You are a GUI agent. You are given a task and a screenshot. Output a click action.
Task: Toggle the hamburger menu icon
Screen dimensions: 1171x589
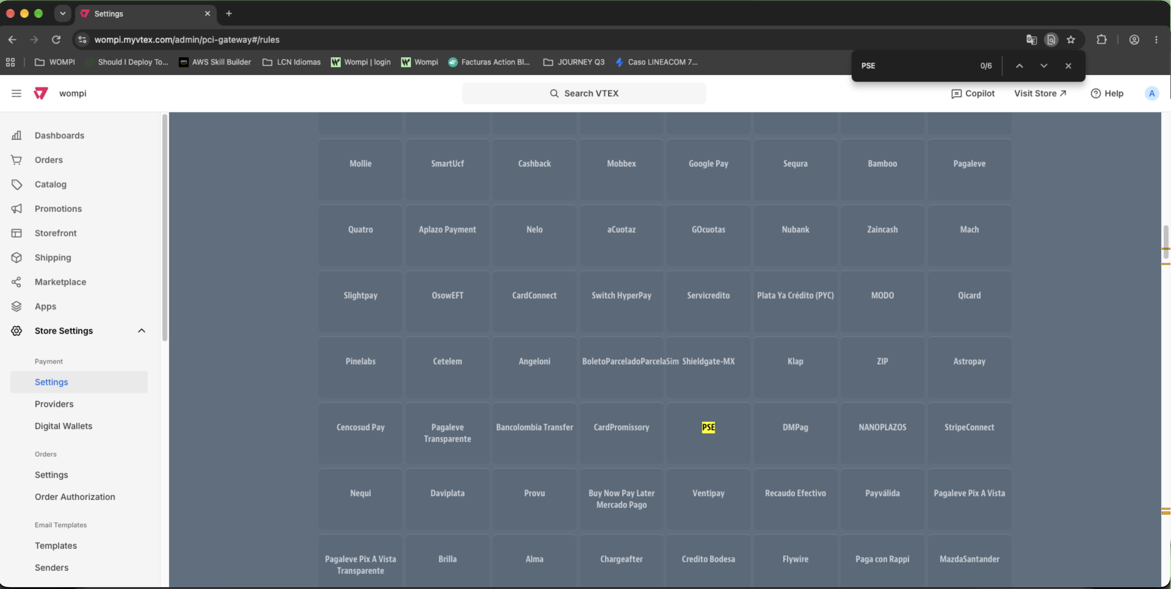16,93
